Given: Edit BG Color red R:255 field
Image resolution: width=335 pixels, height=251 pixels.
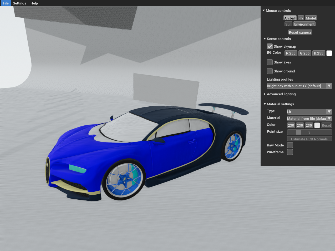Looking at the screenshot, I should tap(291, 53).
